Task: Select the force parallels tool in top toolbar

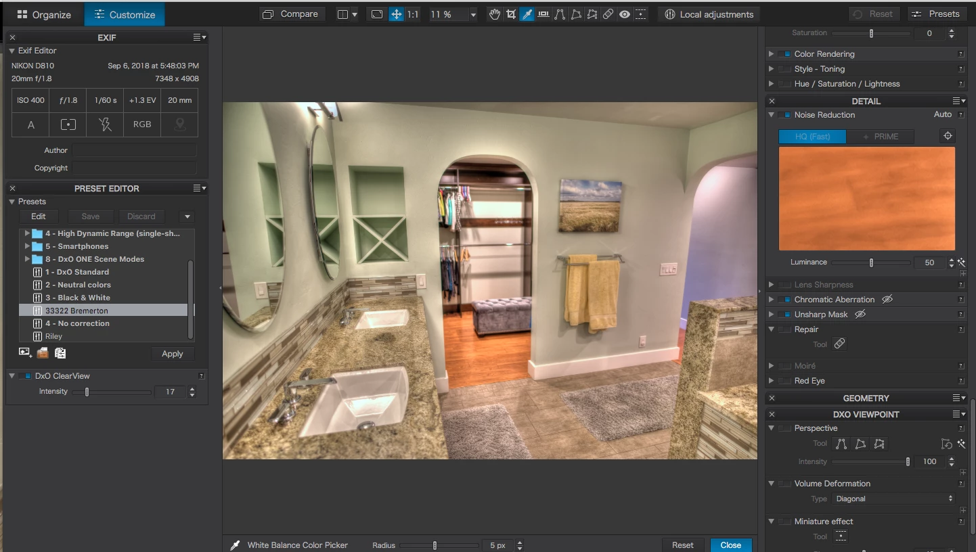Action: coord(560,14)
